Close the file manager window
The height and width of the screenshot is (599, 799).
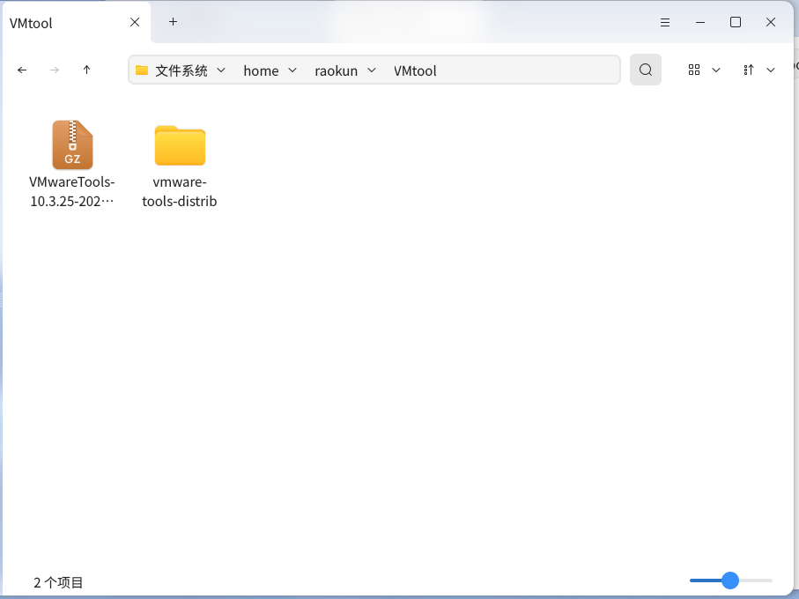click(x=771, y=22)
